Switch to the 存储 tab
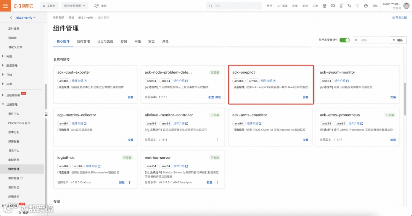412x216 pixels. click(x=124, y=41)
